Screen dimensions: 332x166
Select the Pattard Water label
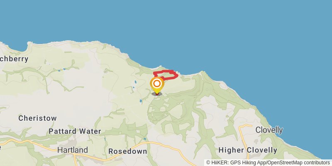[75, 131]
